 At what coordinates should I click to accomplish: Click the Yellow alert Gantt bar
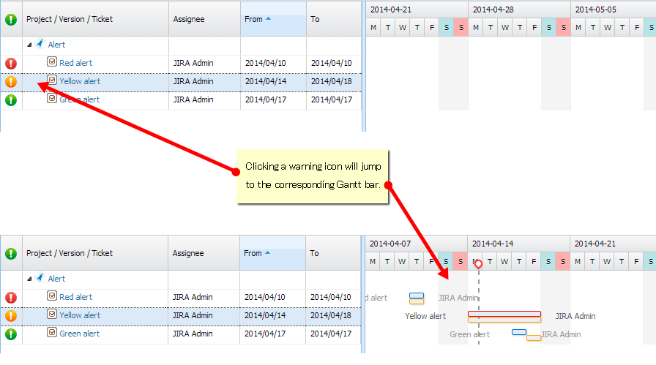[504, 316]
